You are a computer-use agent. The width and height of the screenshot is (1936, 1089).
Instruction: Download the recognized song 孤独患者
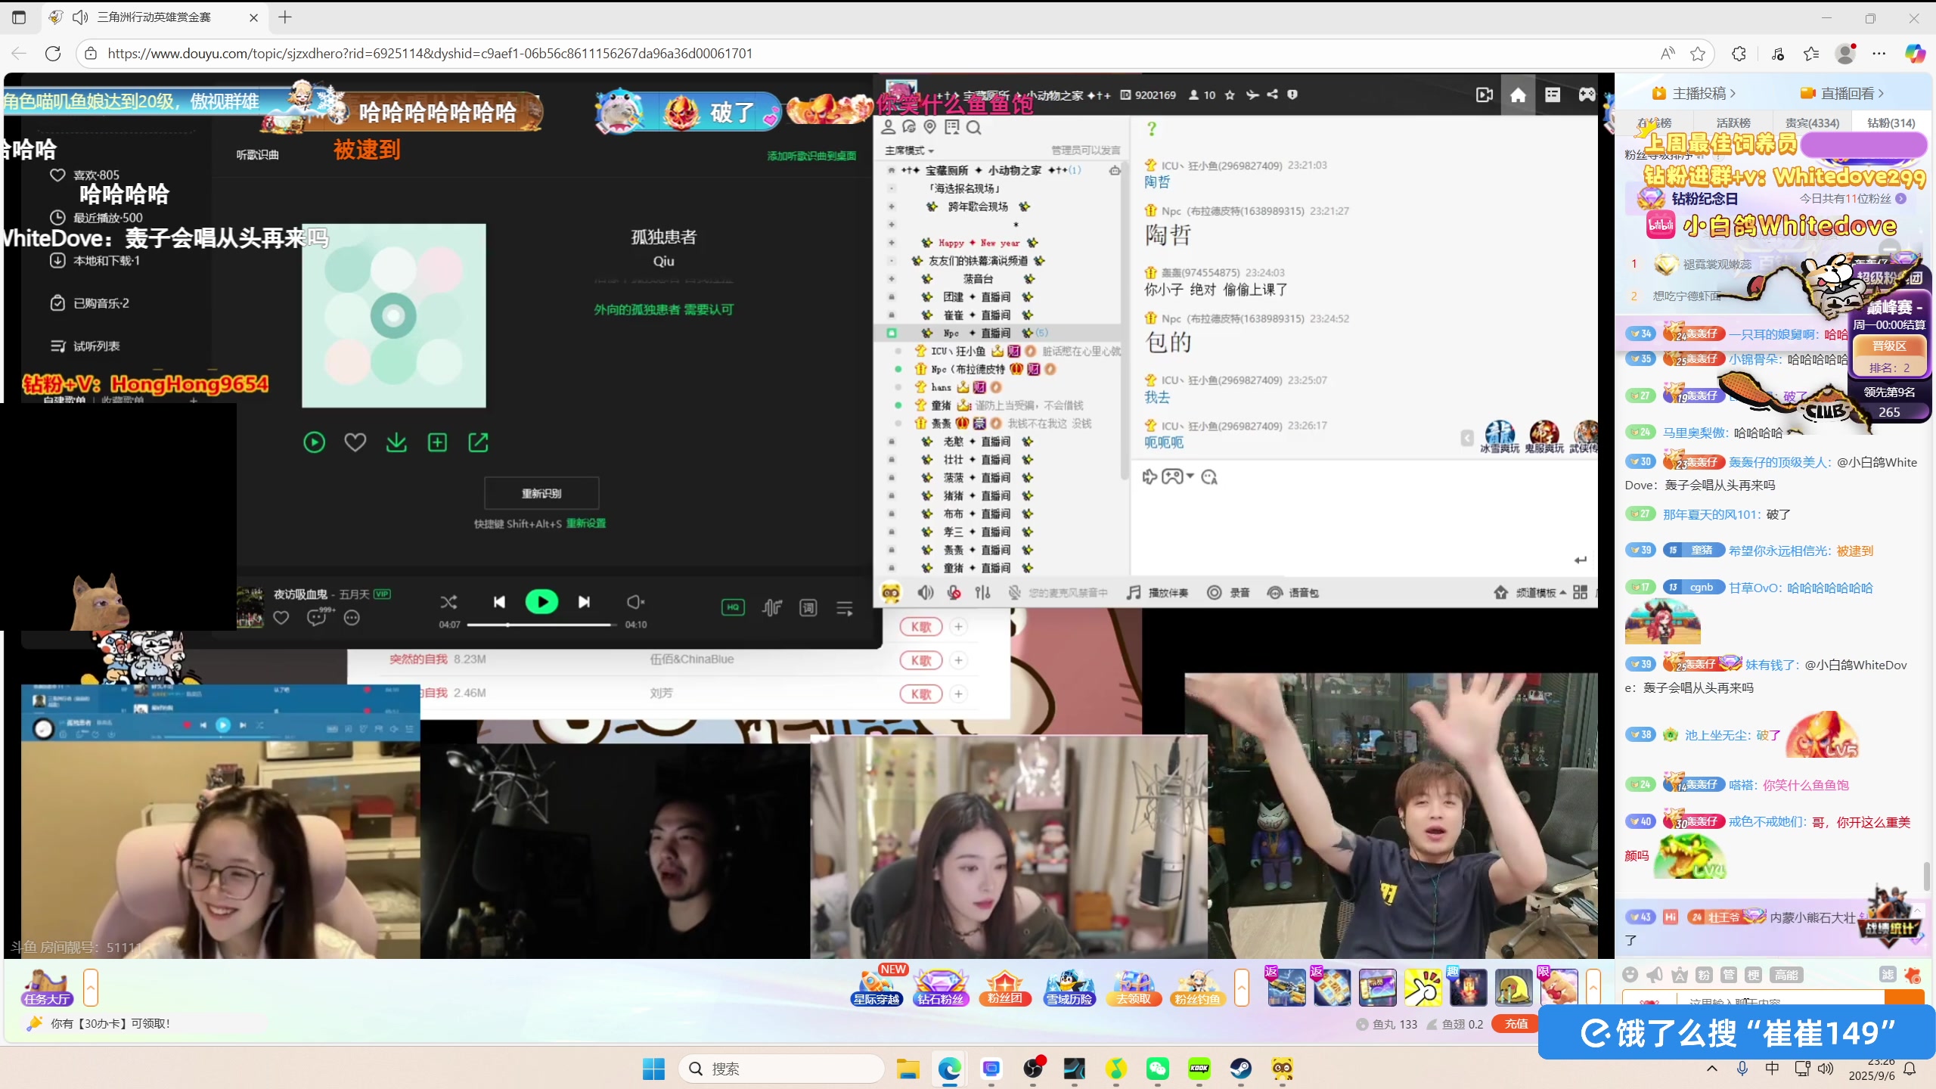(x=396, y=442)
